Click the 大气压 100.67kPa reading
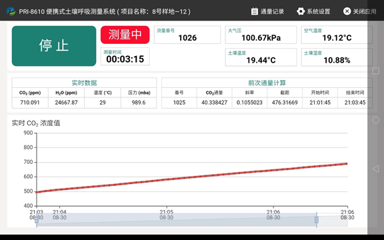This screenshot has height=240, width=384. [x=261, y=35]
